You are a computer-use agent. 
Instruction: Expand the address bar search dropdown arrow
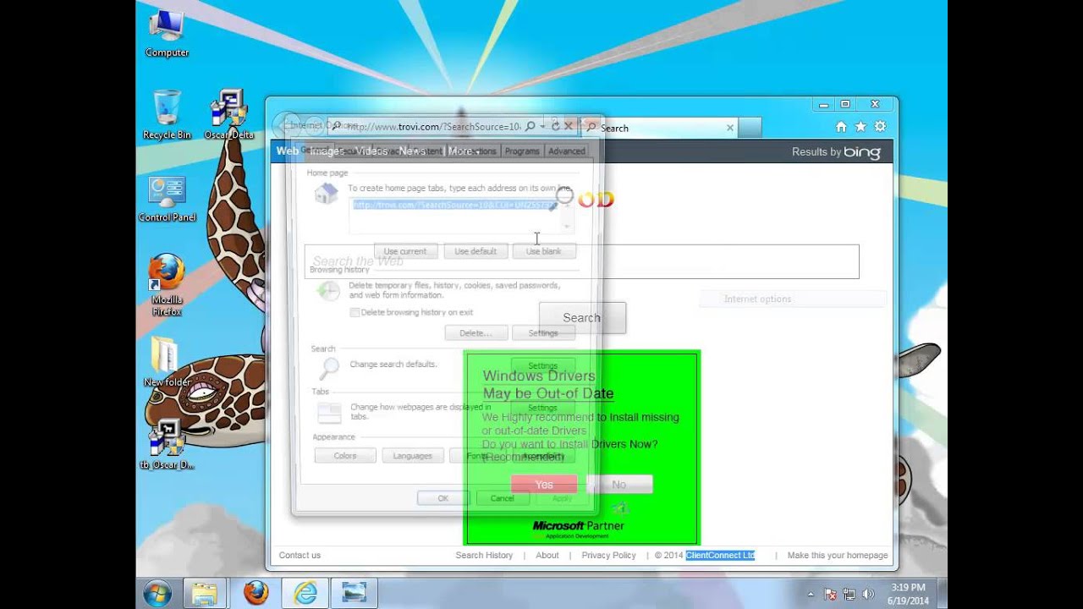[x=542, y=126]
